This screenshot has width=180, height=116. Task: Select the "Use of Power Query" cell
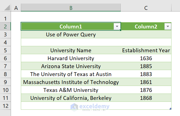[x=71, y=34]
